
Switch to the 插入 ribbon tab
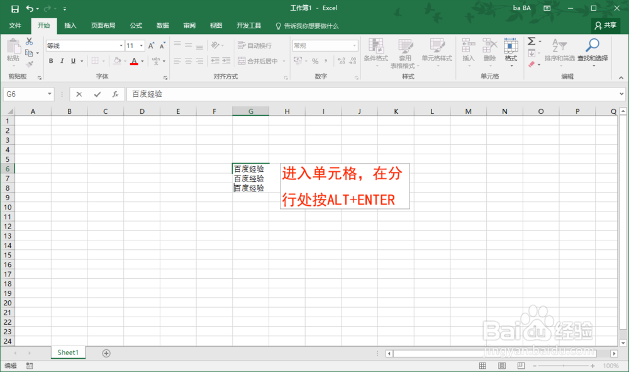pos(70,26)
